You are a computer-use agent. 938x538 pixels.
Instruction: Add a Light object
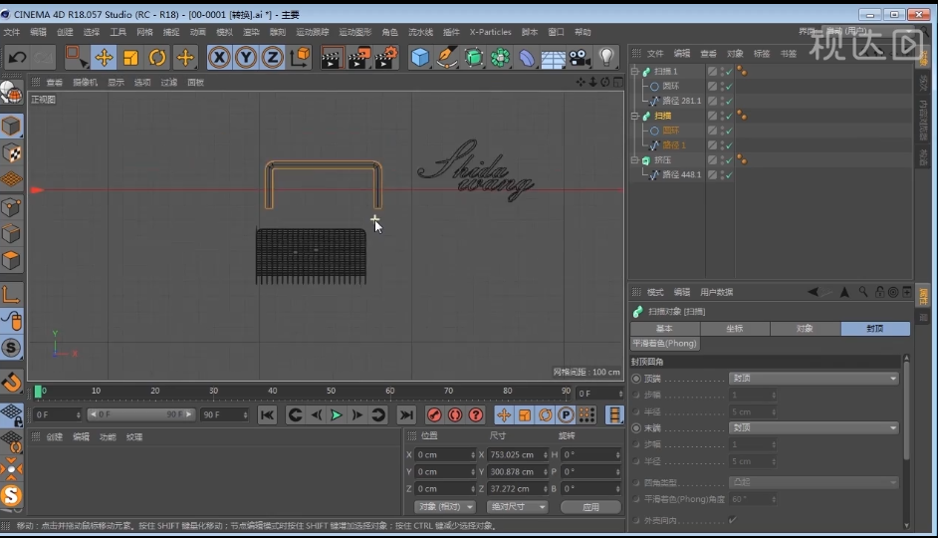tap(606, 58)
